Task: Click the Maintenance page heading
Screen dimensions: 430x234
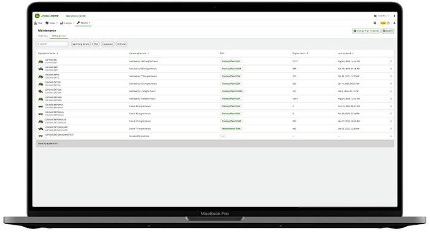Action: click(x=47, y=31)
